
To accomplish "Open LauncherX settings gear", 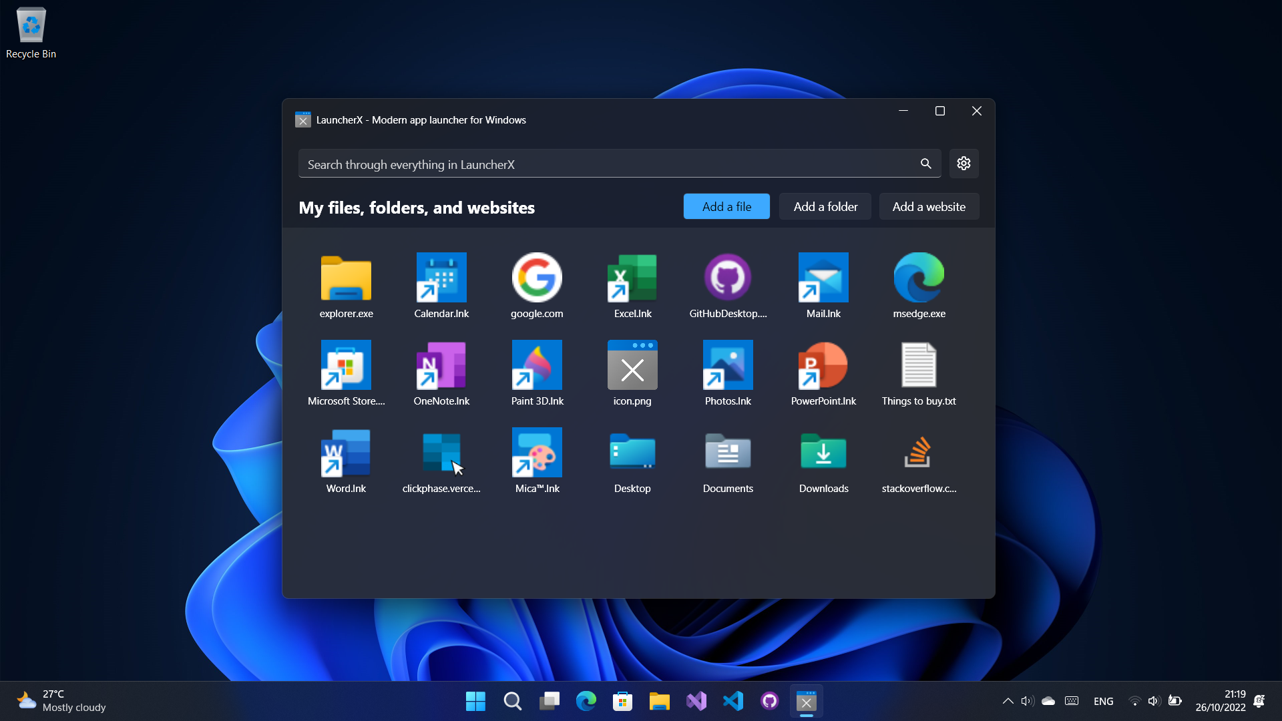I will pos(964,164).
